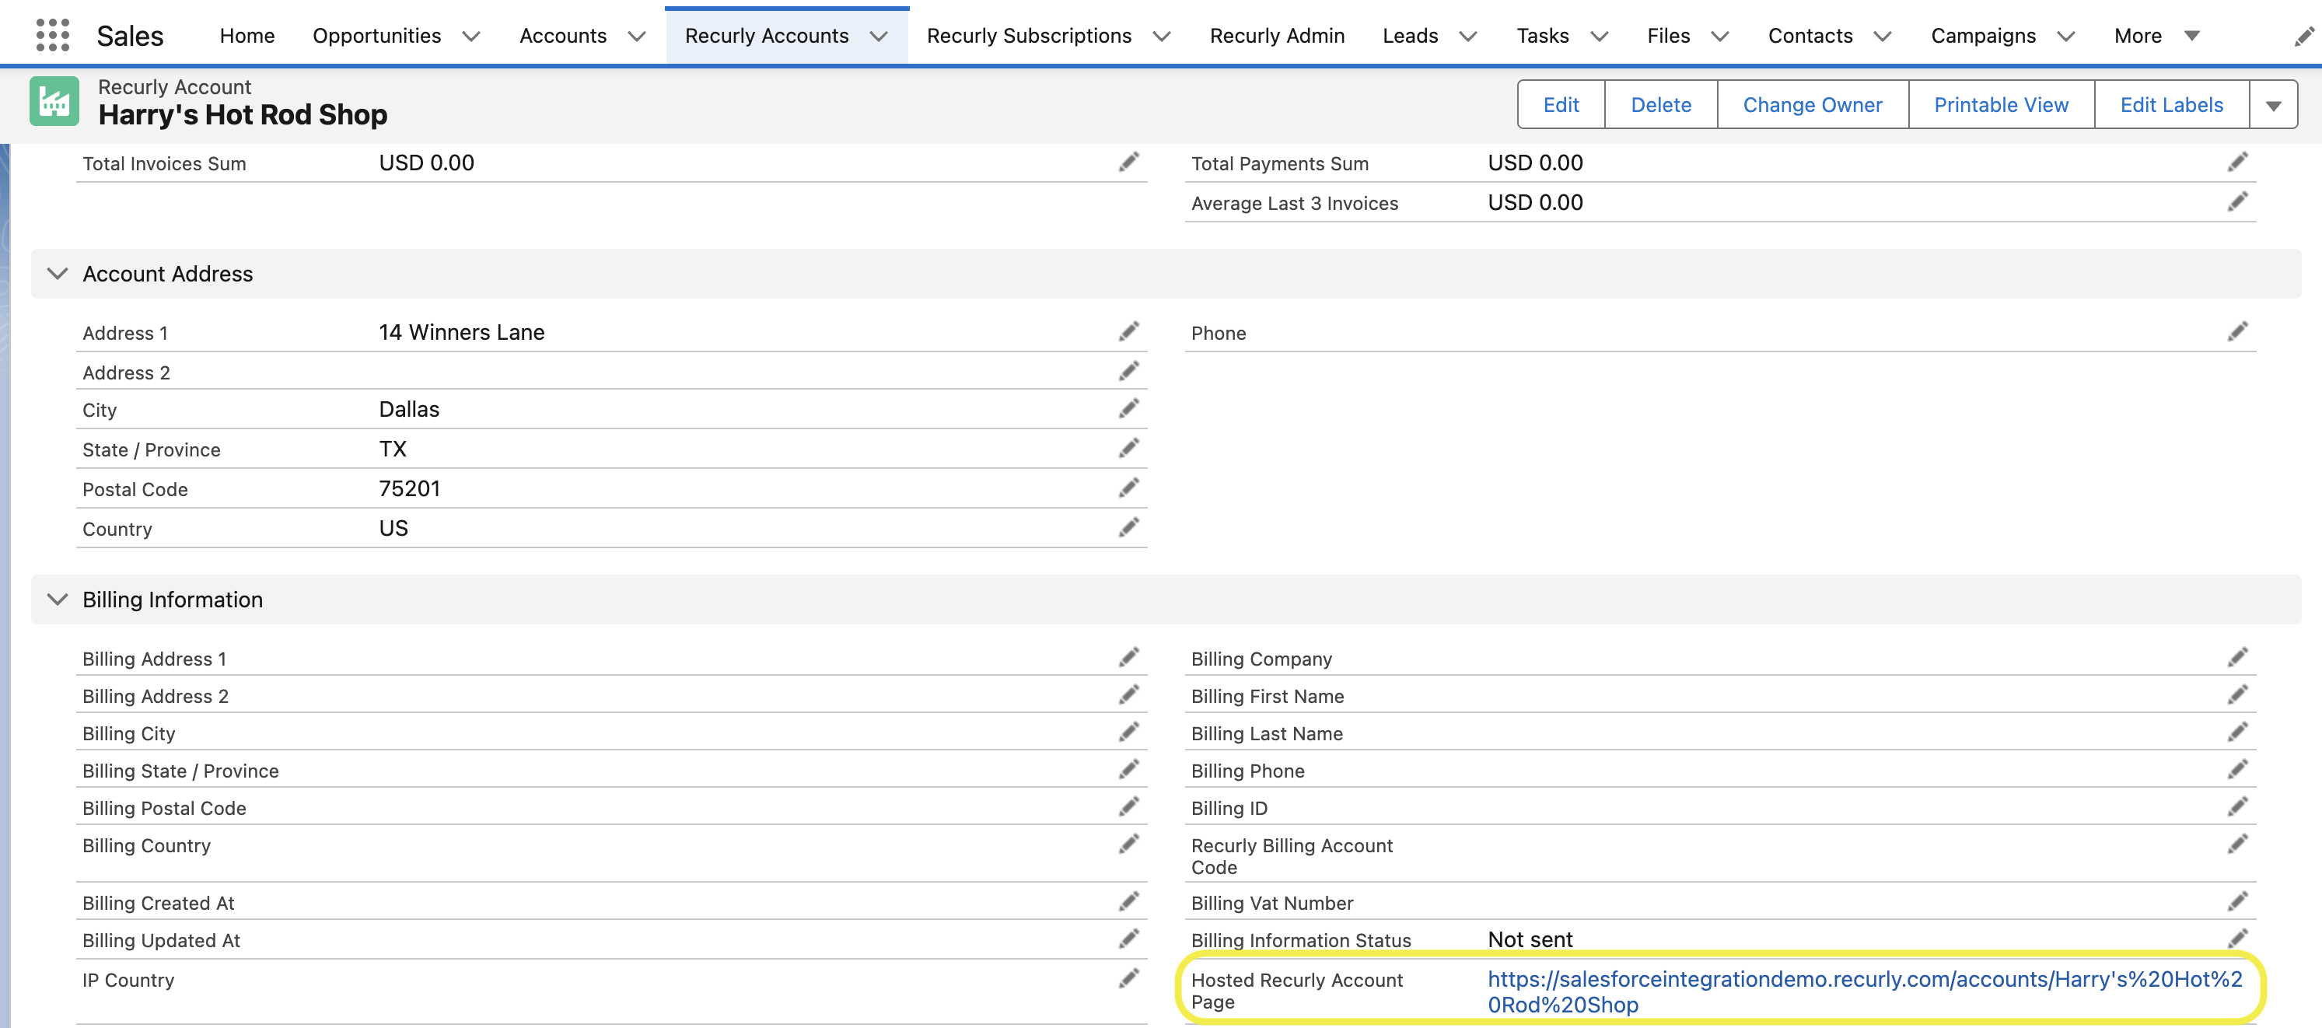Image resolution: width=2322 pixels, height=1028 pixels.
Task: Edit City field pencil icon
Action: [1128, 409]
